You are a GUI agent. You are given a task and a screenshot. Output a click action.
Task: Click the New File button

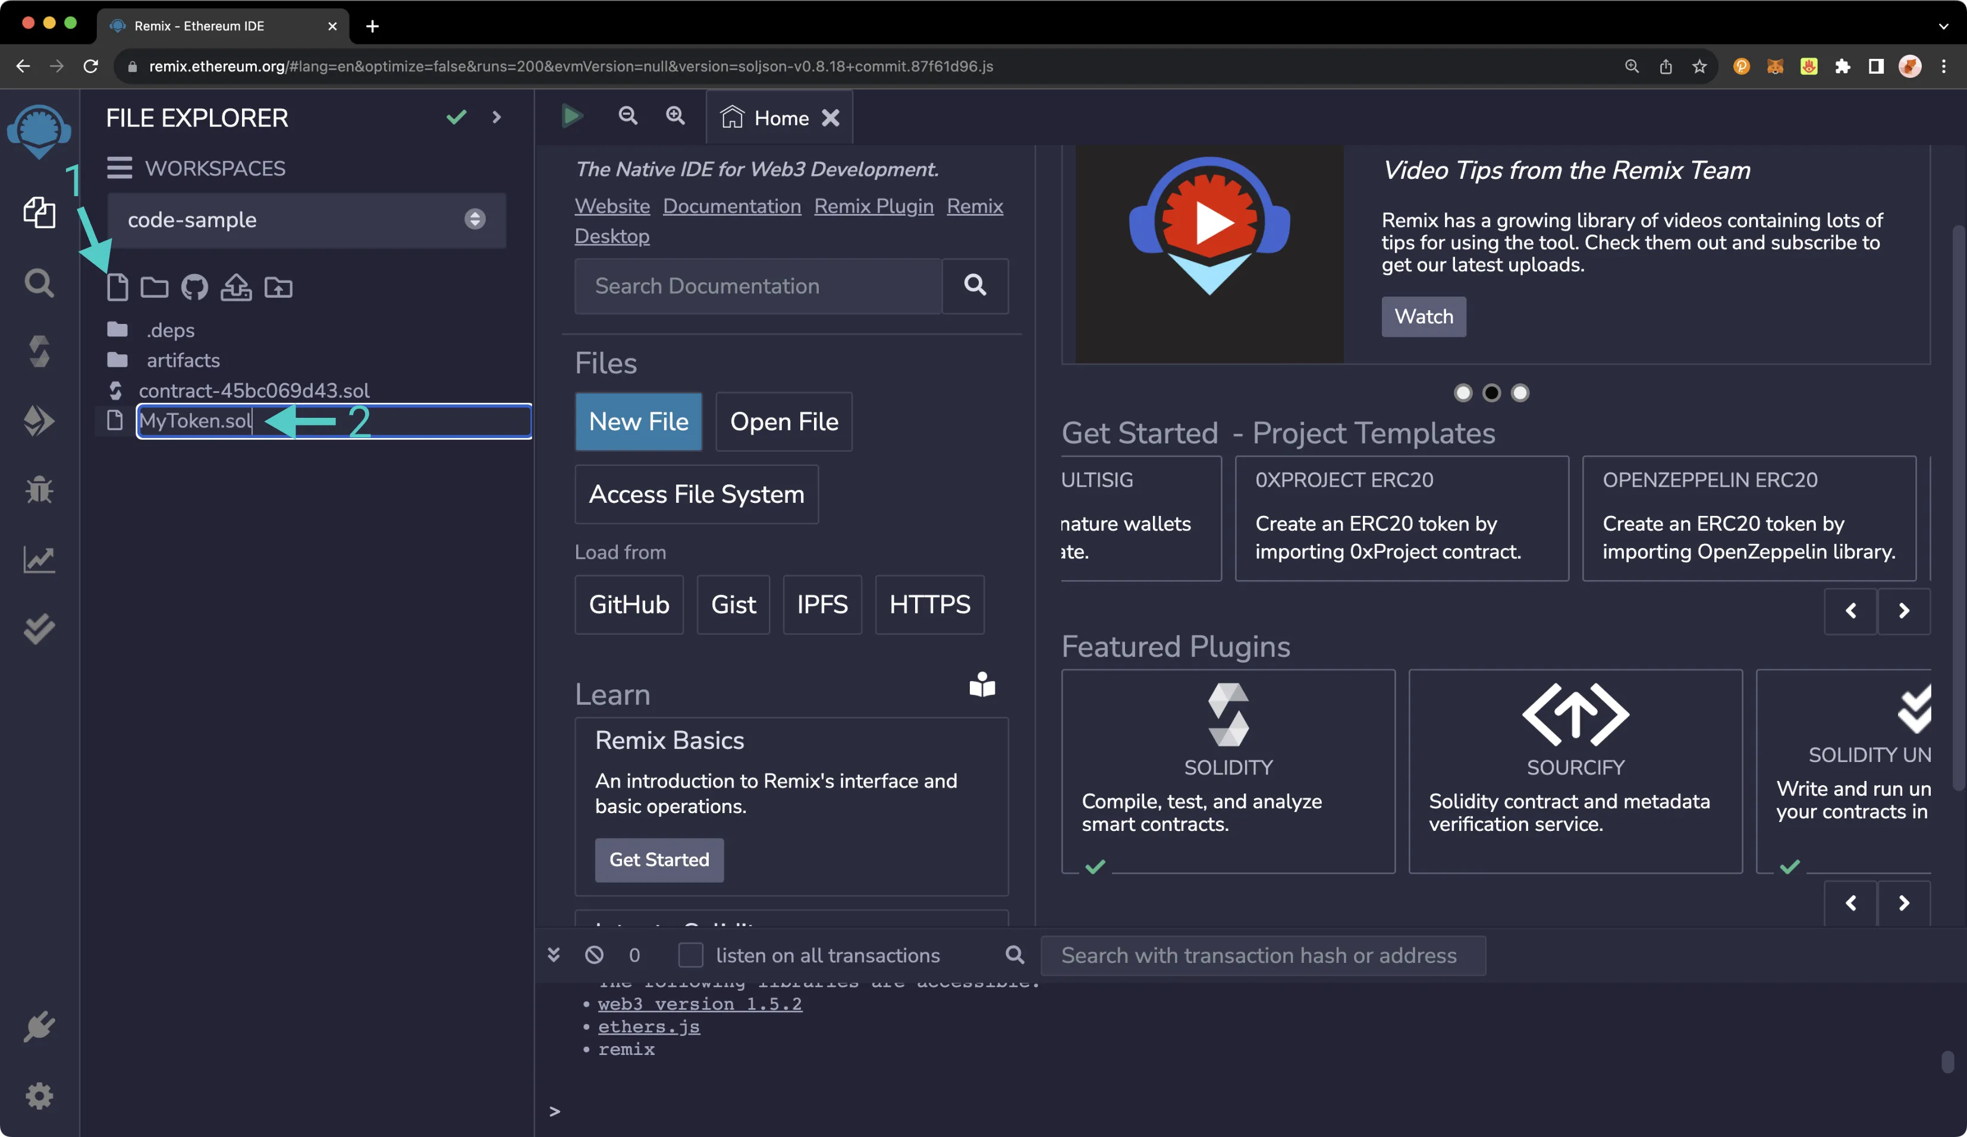tap(637, 421)
